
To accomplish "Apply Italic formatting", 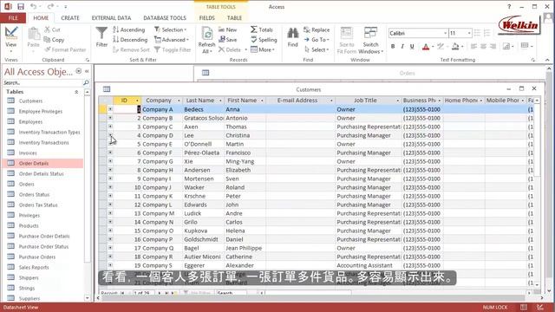I will click(x=402, y=46).
